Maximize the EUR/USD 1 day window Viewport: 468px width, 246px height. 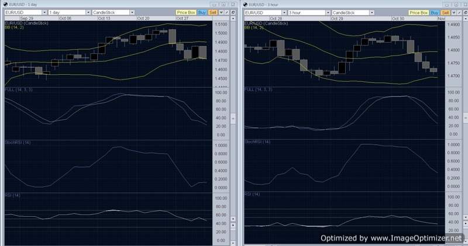[223, 5]
